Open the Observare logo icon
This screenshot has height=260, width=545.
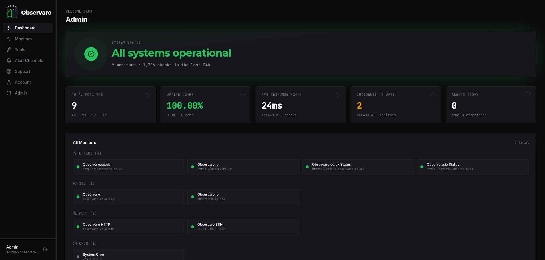12,11
